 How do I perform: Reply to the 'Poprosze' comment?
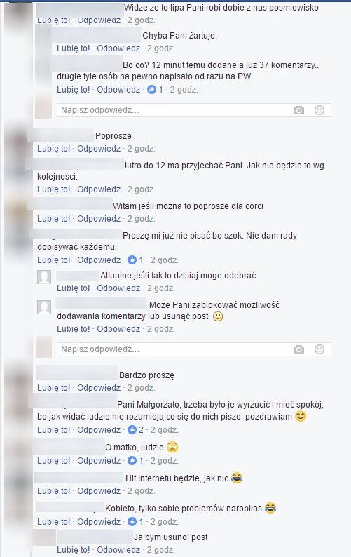(x=99, y=149)
